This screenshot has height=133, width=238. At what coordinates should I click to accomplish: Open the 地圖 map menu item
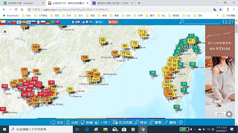[87, 122]
